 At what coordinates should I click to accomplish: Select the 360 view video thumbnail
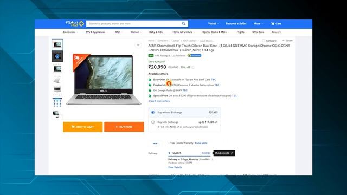[x=57, y=56]
